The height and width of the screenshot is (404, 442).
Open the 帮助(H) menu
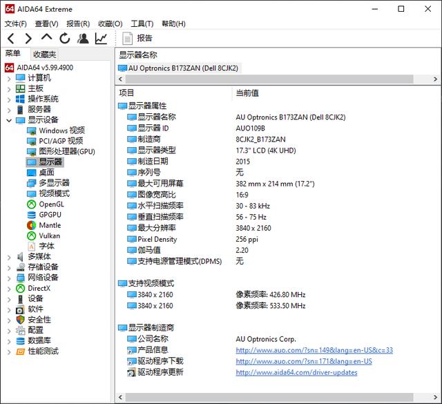pos(173,23)
